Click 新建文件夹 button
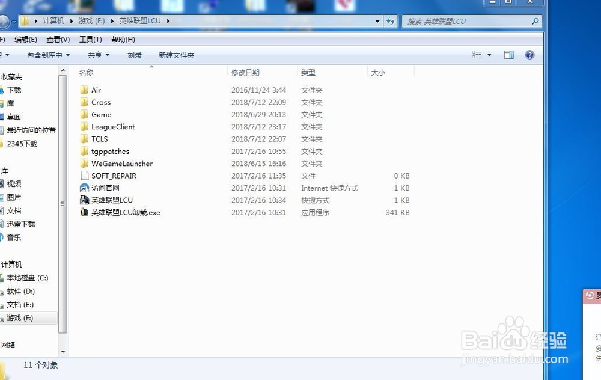This screenshot has height=380, width=601. tap(176, 55)
